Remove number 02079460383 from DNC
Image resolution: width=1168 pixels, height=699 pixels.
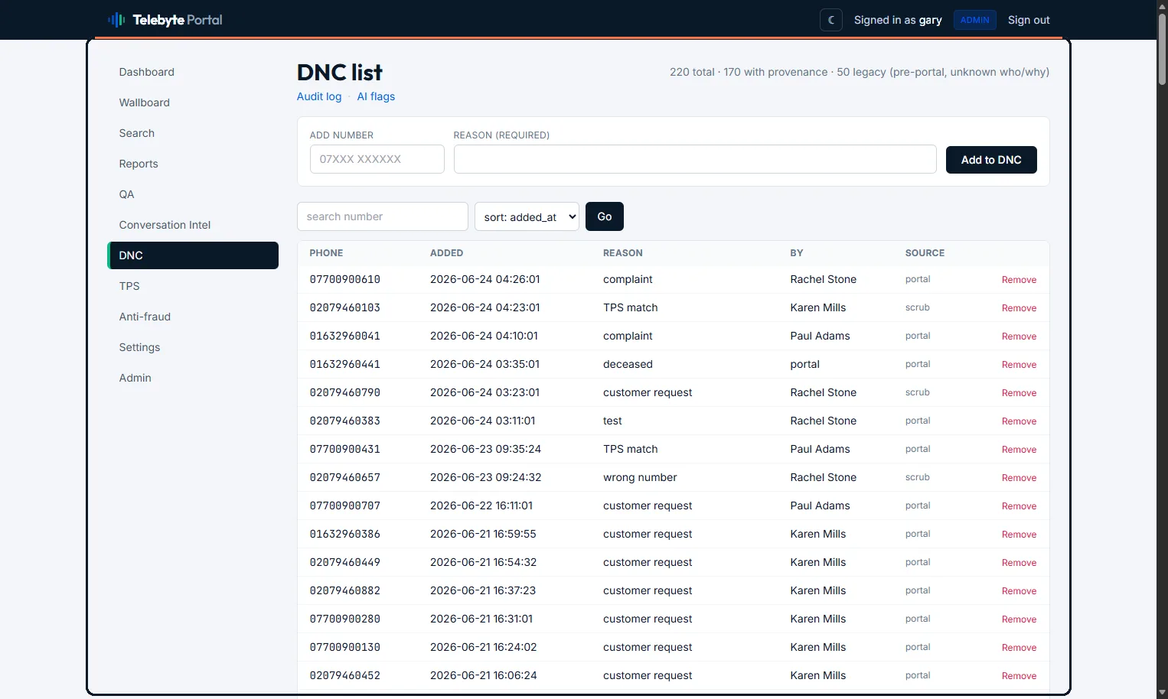point(1019,421)
